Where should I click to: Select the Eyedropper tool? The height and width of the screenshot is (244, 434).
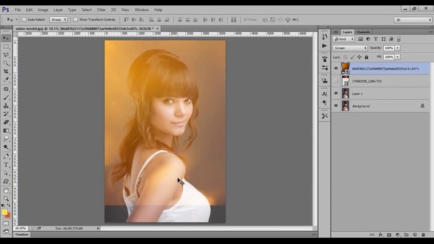click(6, 80)
